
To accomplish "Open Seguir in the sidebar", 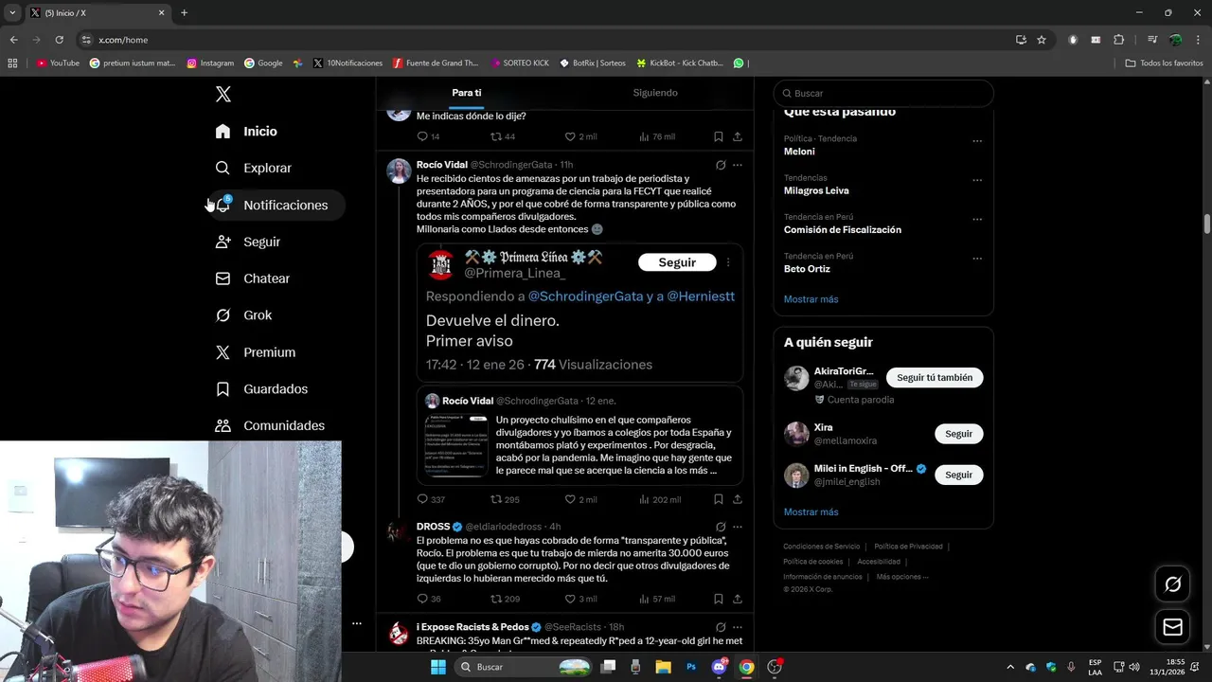I will 248,242.
